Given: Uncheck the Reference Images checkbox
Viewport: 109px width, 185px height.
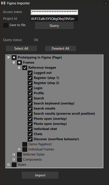Looking at the screenshot, I should click(25, 68).
